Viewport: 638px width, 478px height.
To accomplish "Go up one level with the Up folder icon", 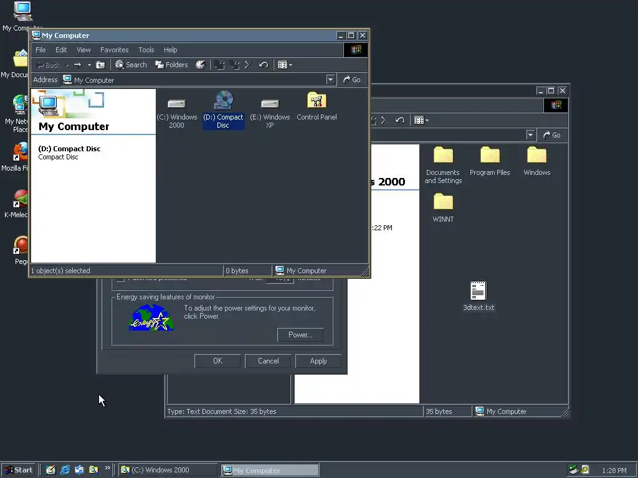I will tap(100, 65).
